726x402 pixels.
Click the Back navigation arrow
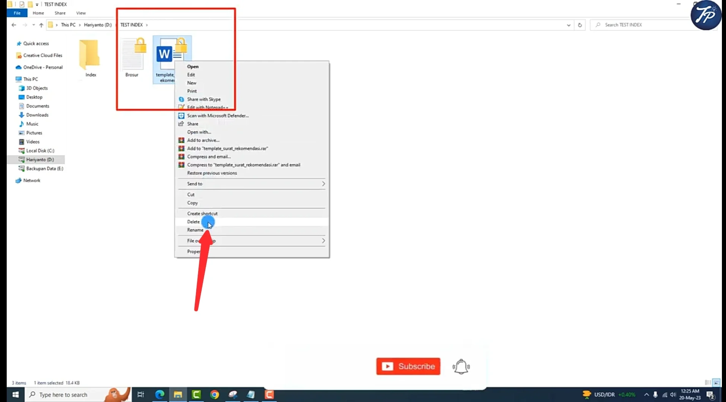click(14, 25)
